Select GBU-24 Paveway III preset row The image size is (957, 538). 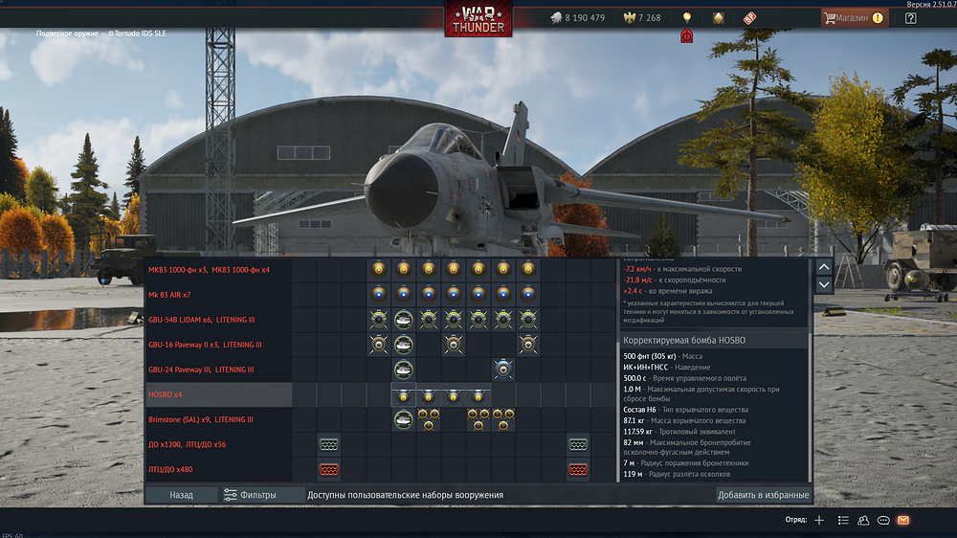coord(218,370)
